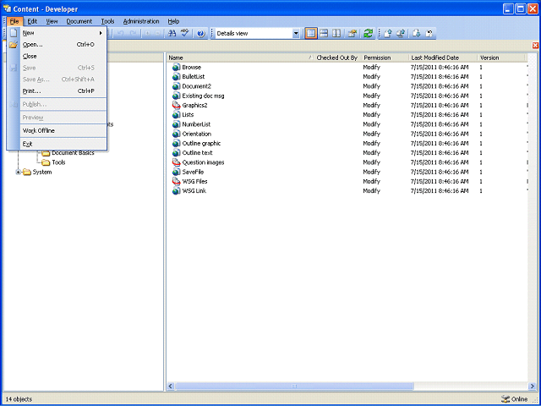The image size is (541, 406).
Task: Open the Help menu
Action: pyautogui.click(x=173, y=21)
